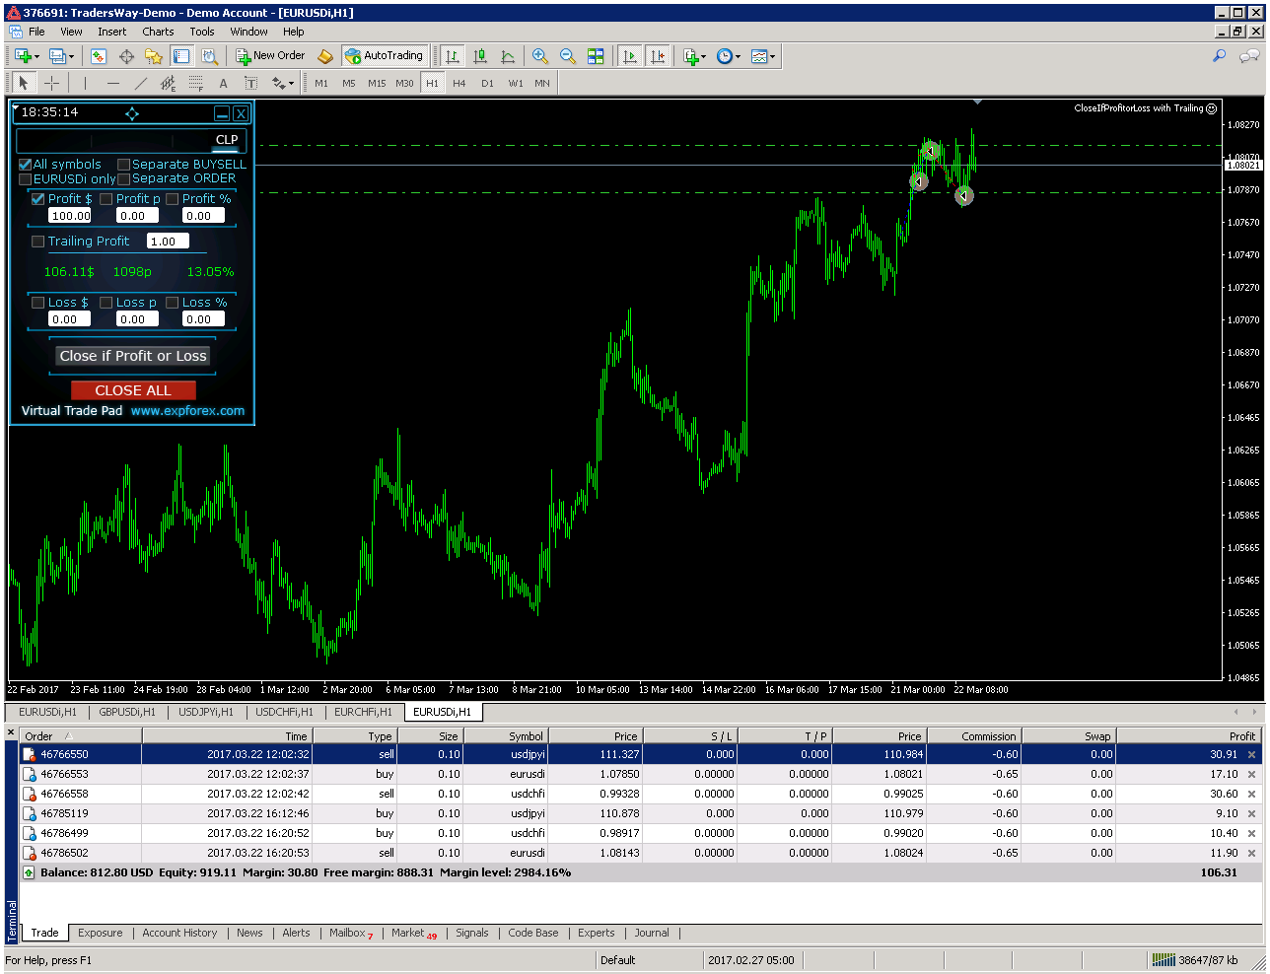This screenshot has width=1270, height=974.
Task: Enable the Separate BUYSELL checkbox
Action: (x=124, y=165)
